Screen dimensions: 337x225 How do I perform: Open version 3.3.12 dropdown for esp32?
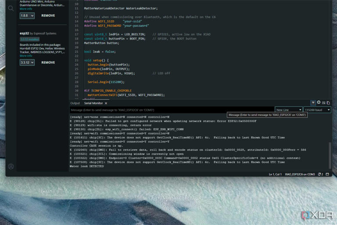tap(27, 62)
